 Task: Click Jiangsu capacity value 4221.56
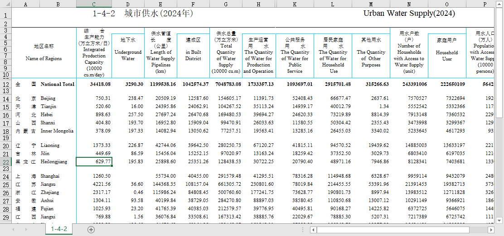tap(102, 184)
